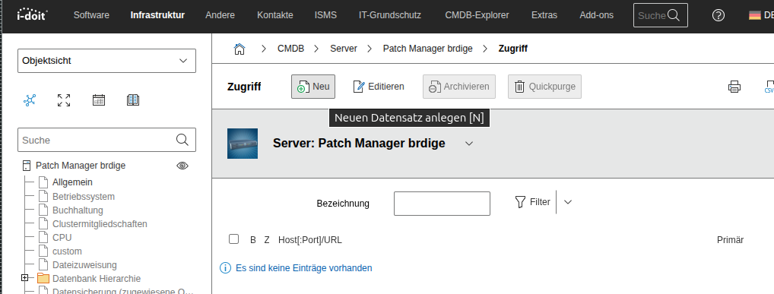This screenshot has height=294, width=774.
Task: Open the help question mark icon
Action: point(718,15)
